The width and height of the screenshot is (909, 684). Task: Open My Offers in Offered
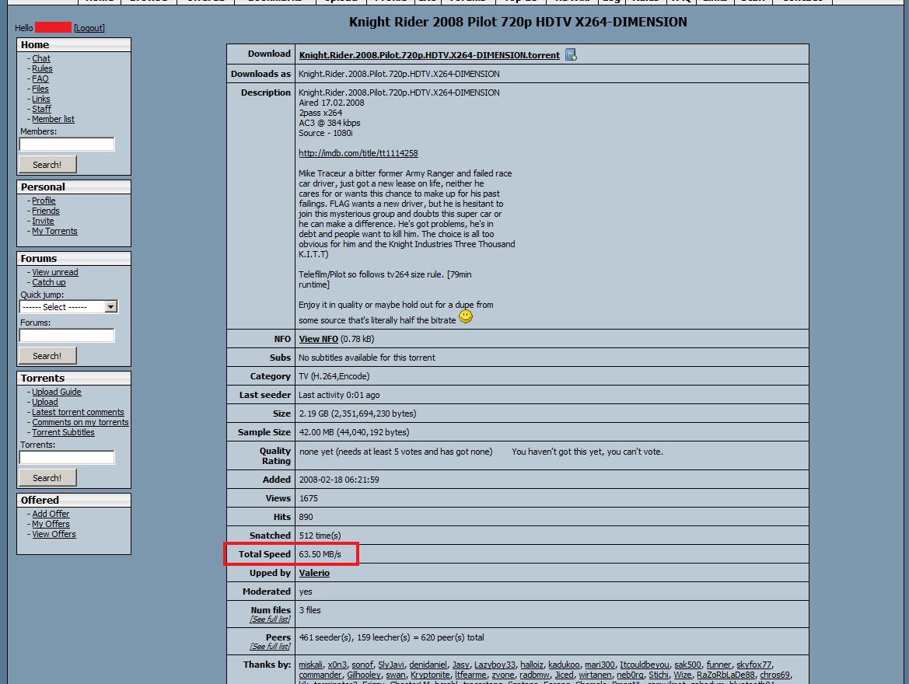click(51, 524)
